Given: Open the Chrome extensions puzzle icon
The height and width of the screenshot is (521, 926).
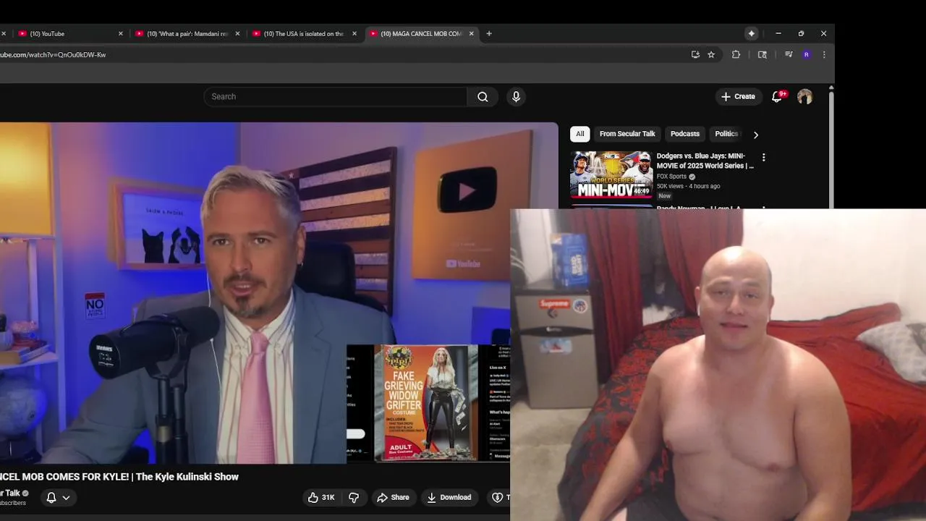Looking at the screenshot, I should pyautogui.click(x=736, y=54).
